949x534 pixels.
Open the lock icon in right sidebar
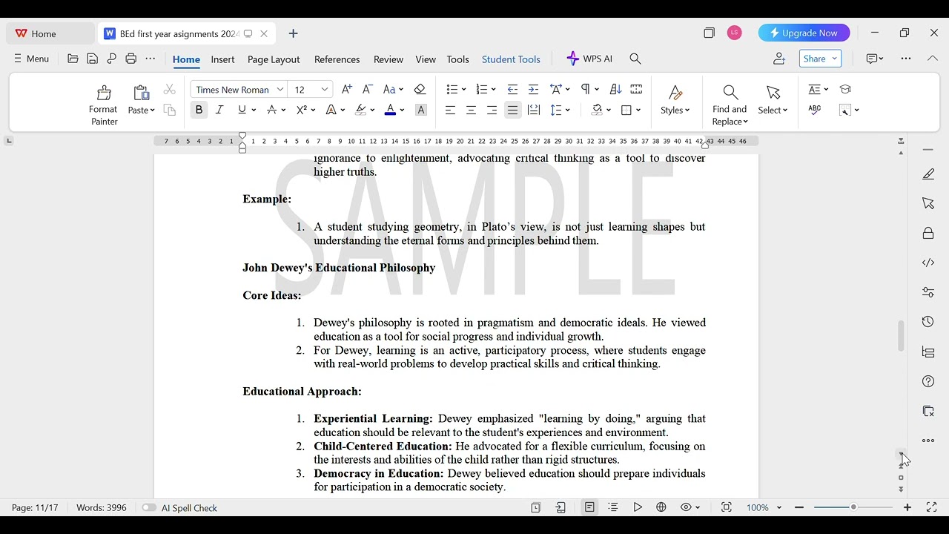[928, 233]
